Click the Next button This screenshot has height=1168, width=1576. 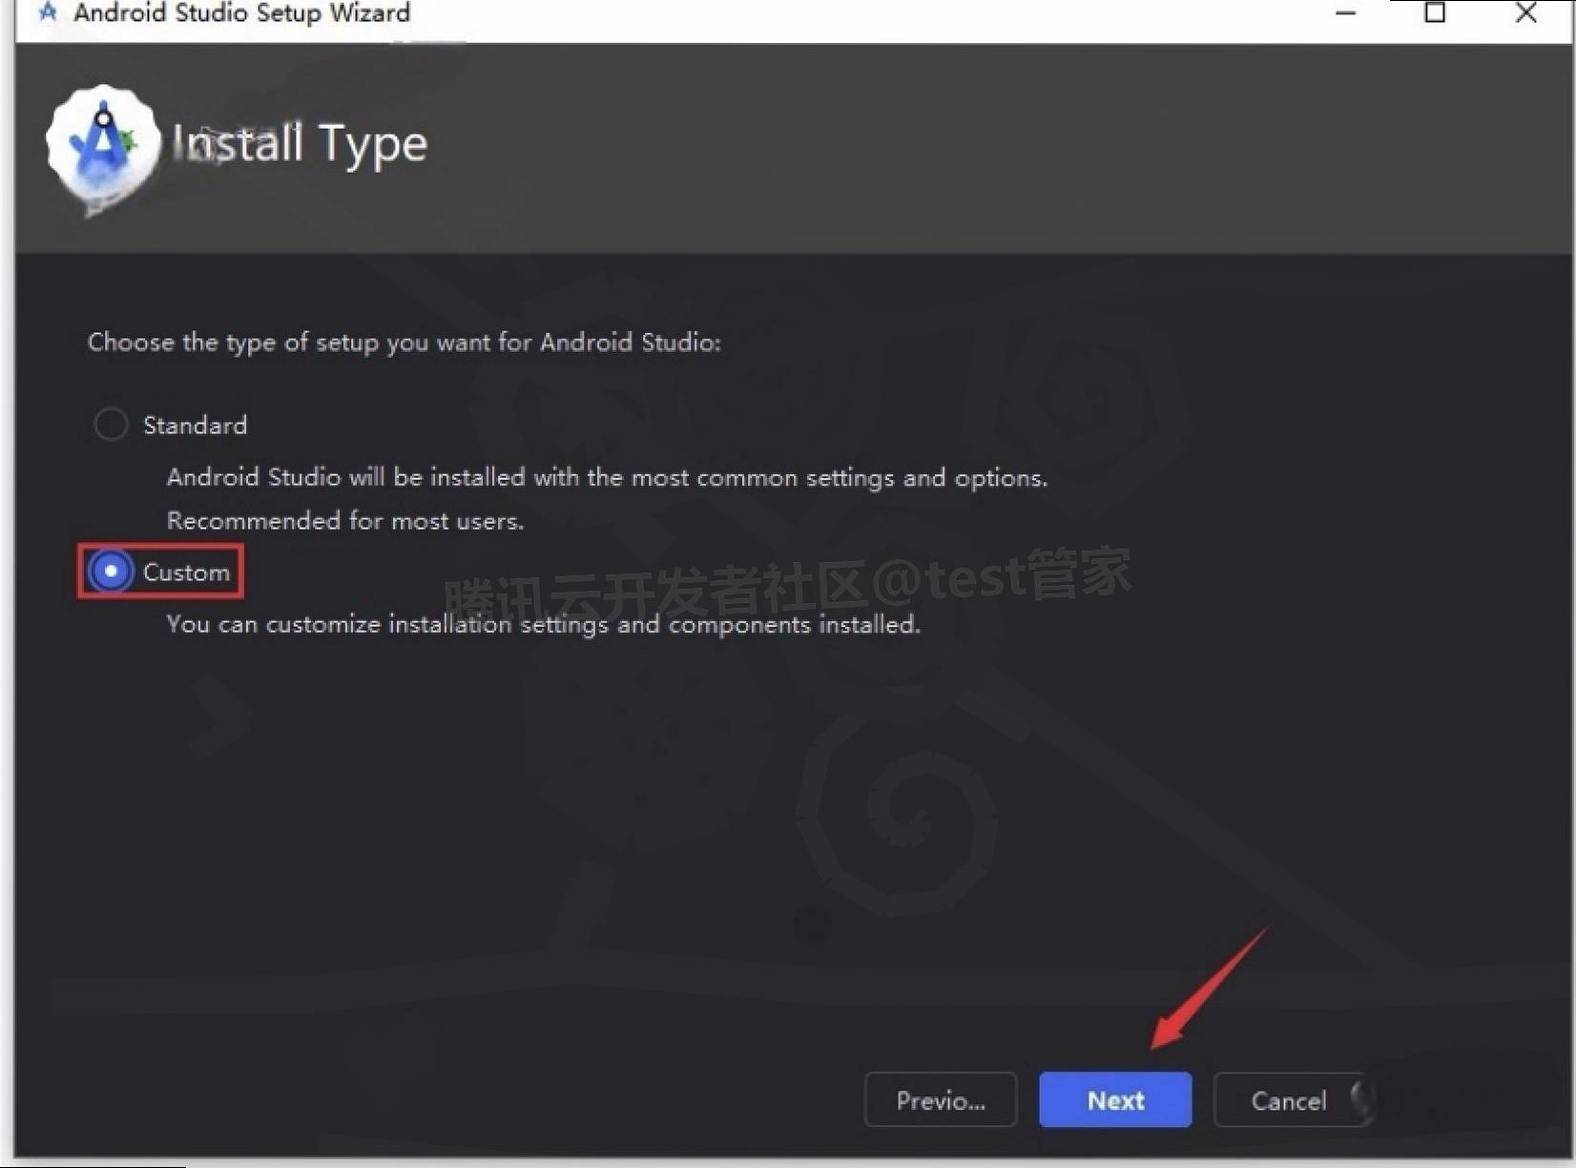pos(1115,1100)
